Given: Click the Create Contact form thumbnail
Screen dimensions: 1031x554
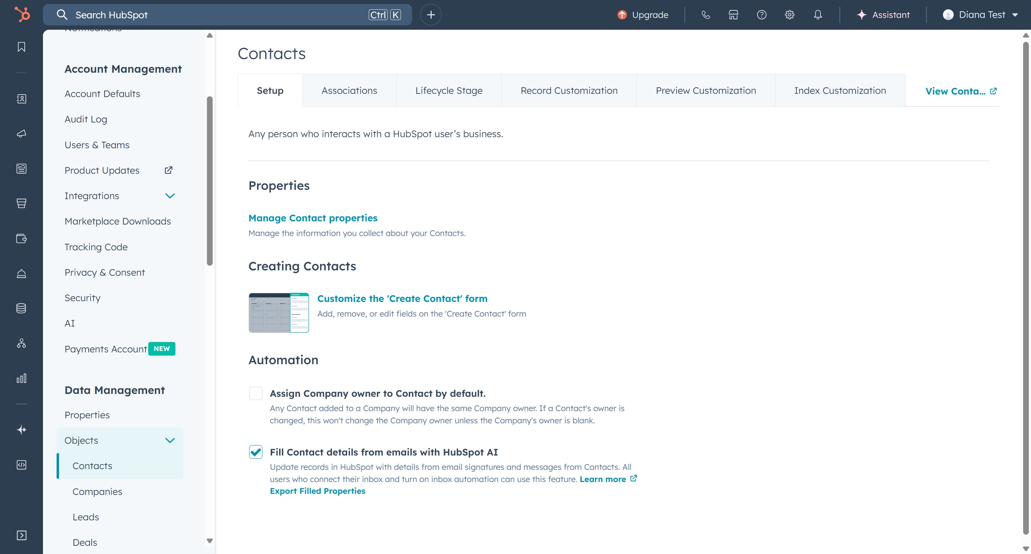Looking at the screenshot, I should 279,313.
